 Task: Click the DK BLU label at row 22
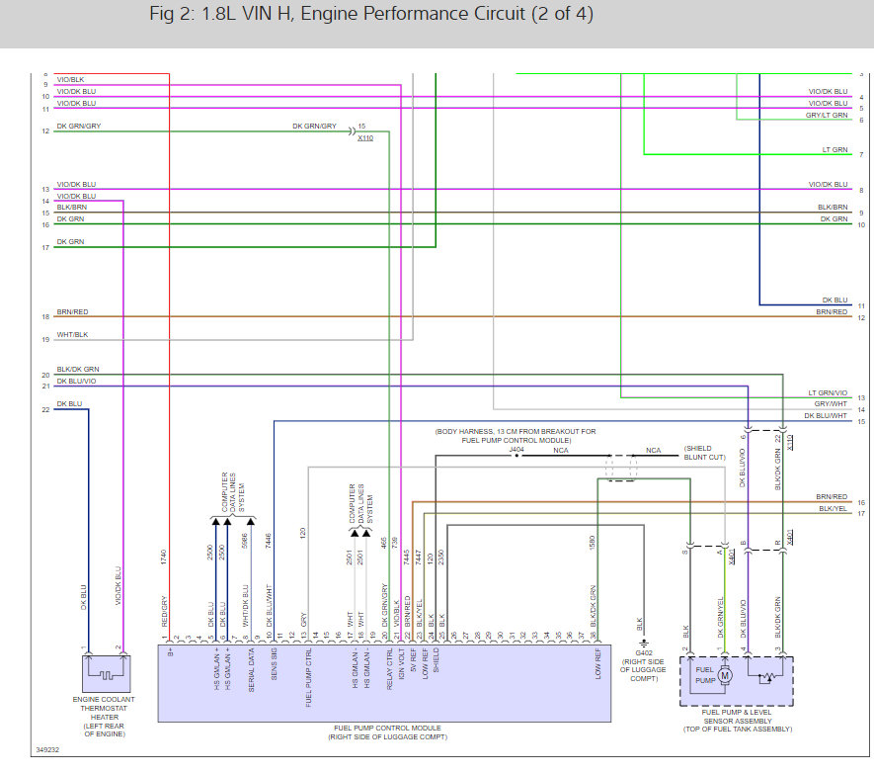[x=69, y=404]
